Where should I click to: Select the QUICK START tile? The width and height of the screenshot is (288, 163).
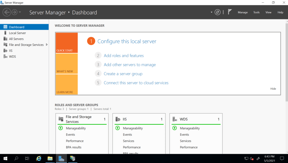[67, 43]
